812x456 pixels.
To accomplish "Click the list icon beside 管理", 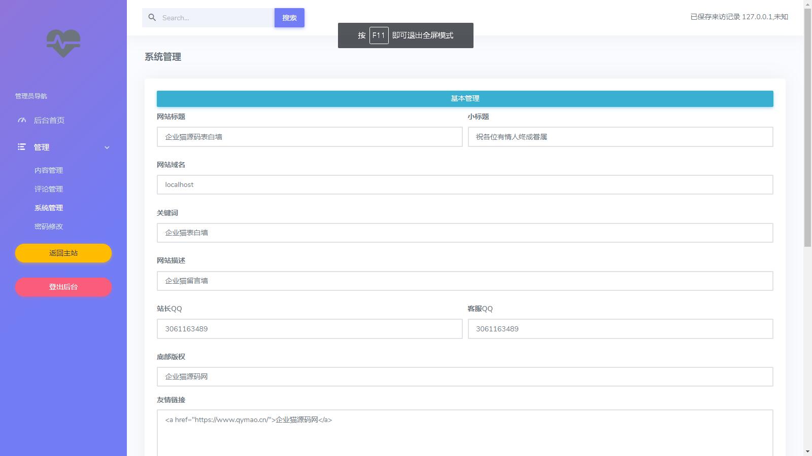I will point(21,147).
